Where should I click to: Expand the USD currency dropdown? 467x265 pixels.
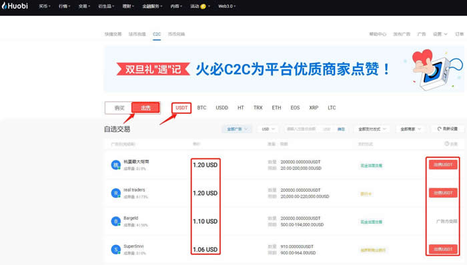tap(268, 129)
